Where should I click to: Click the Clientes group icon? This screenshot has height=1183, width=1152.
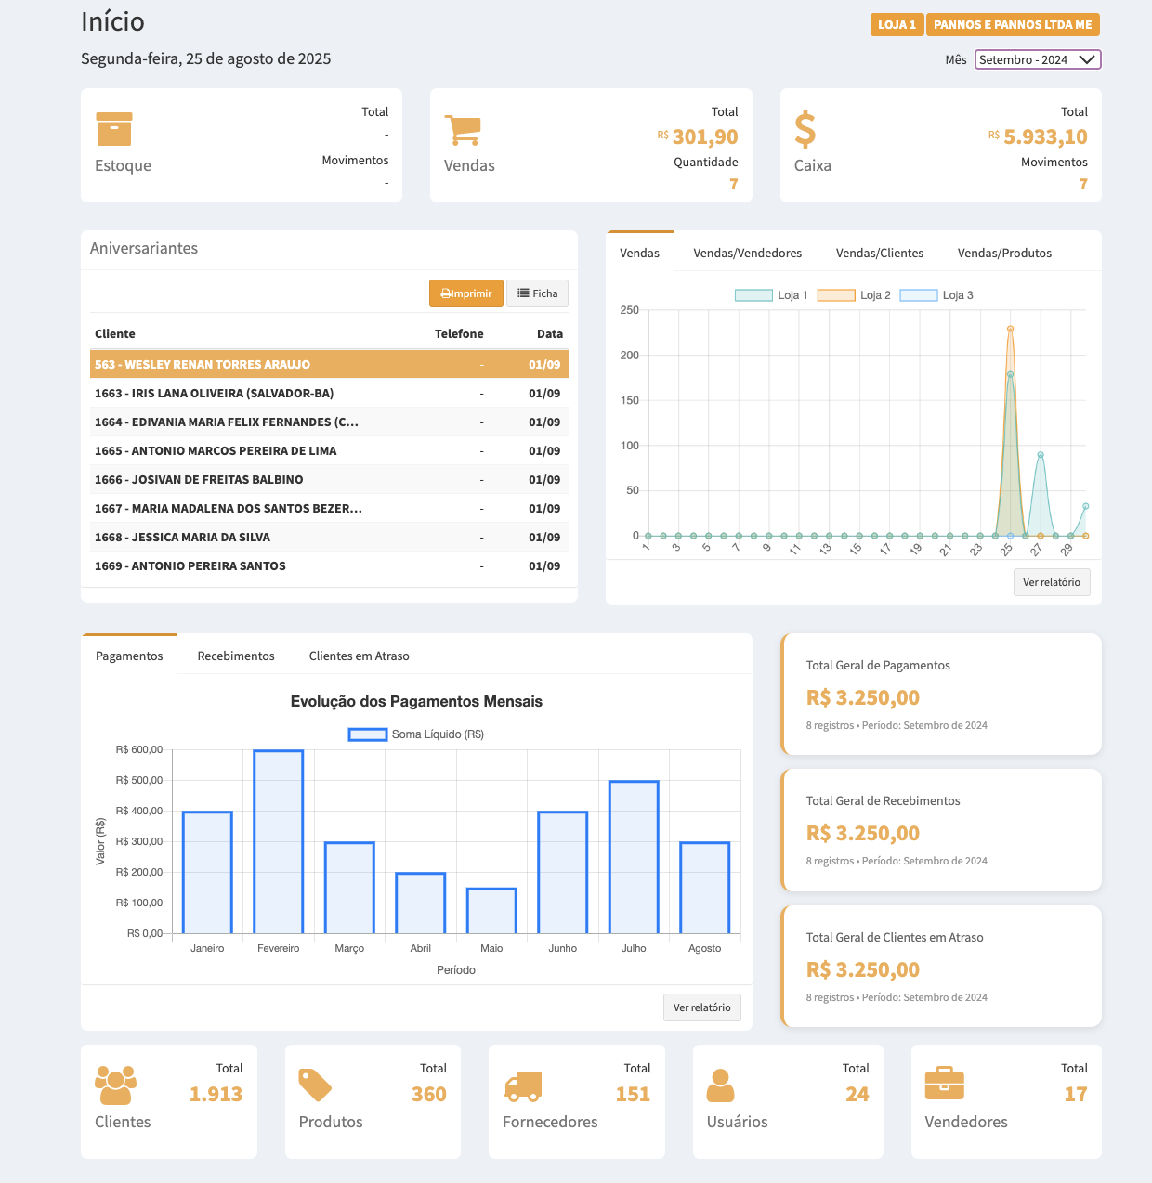click(x=115, y=1085)
